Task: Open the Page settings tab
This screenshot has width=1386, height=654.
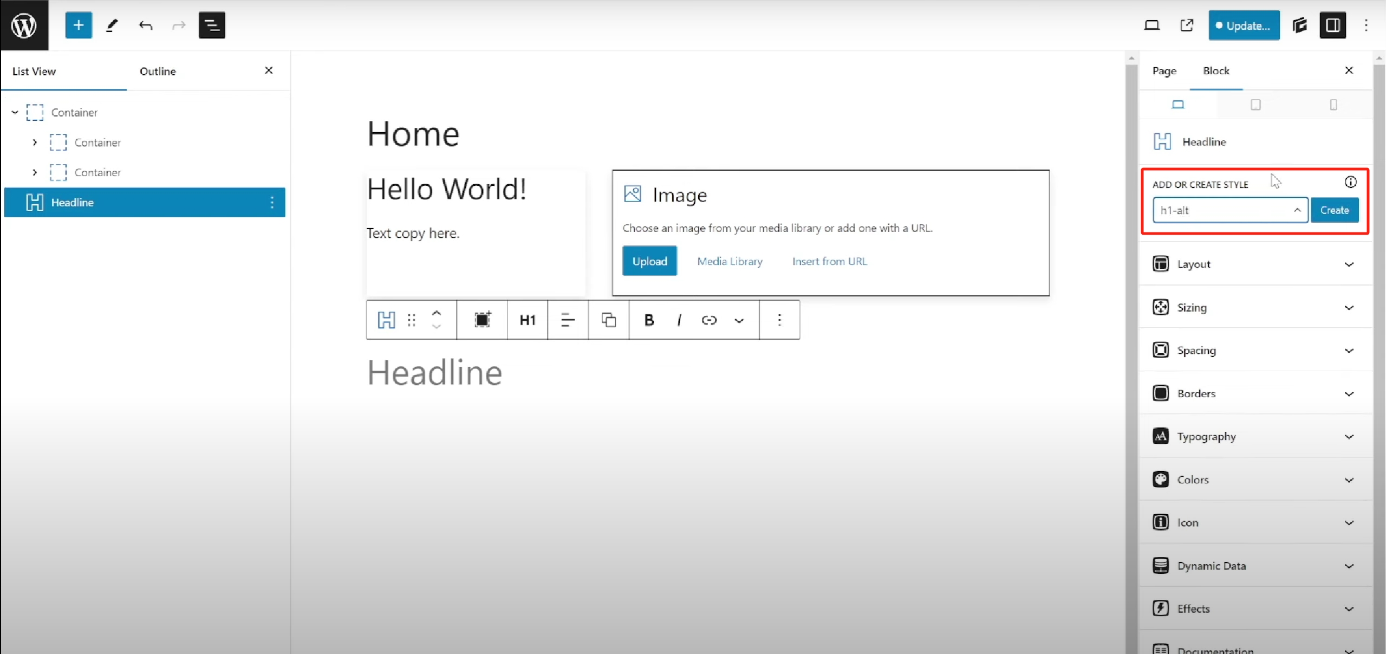Action: coord(1164,71)
